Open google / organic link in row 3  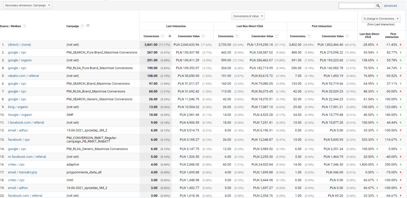[x=20, y=60]
